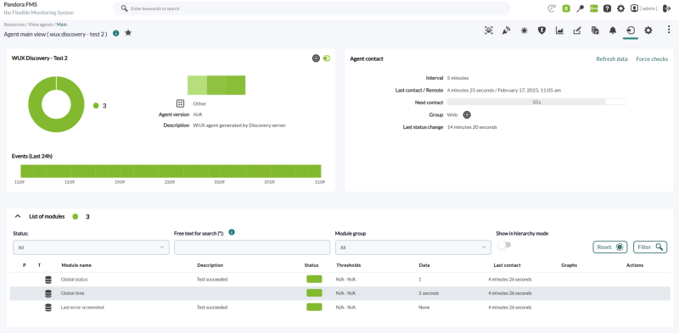679x333 pixels.
Task: Click the admin username label
Action: tap(648, 8)
